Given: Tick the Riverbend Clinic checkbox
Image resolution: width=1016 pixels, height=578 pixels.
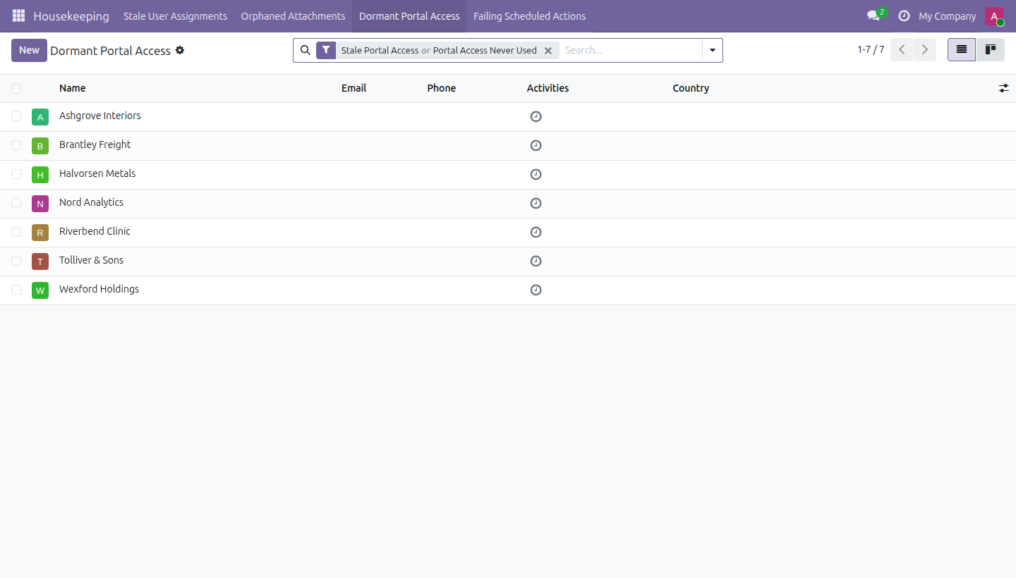Looking at the screenshot, I should 16,232.
